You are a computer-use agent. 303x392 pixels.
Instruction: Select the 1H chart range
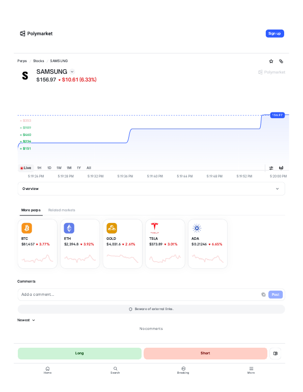click(x=39, y=168)
